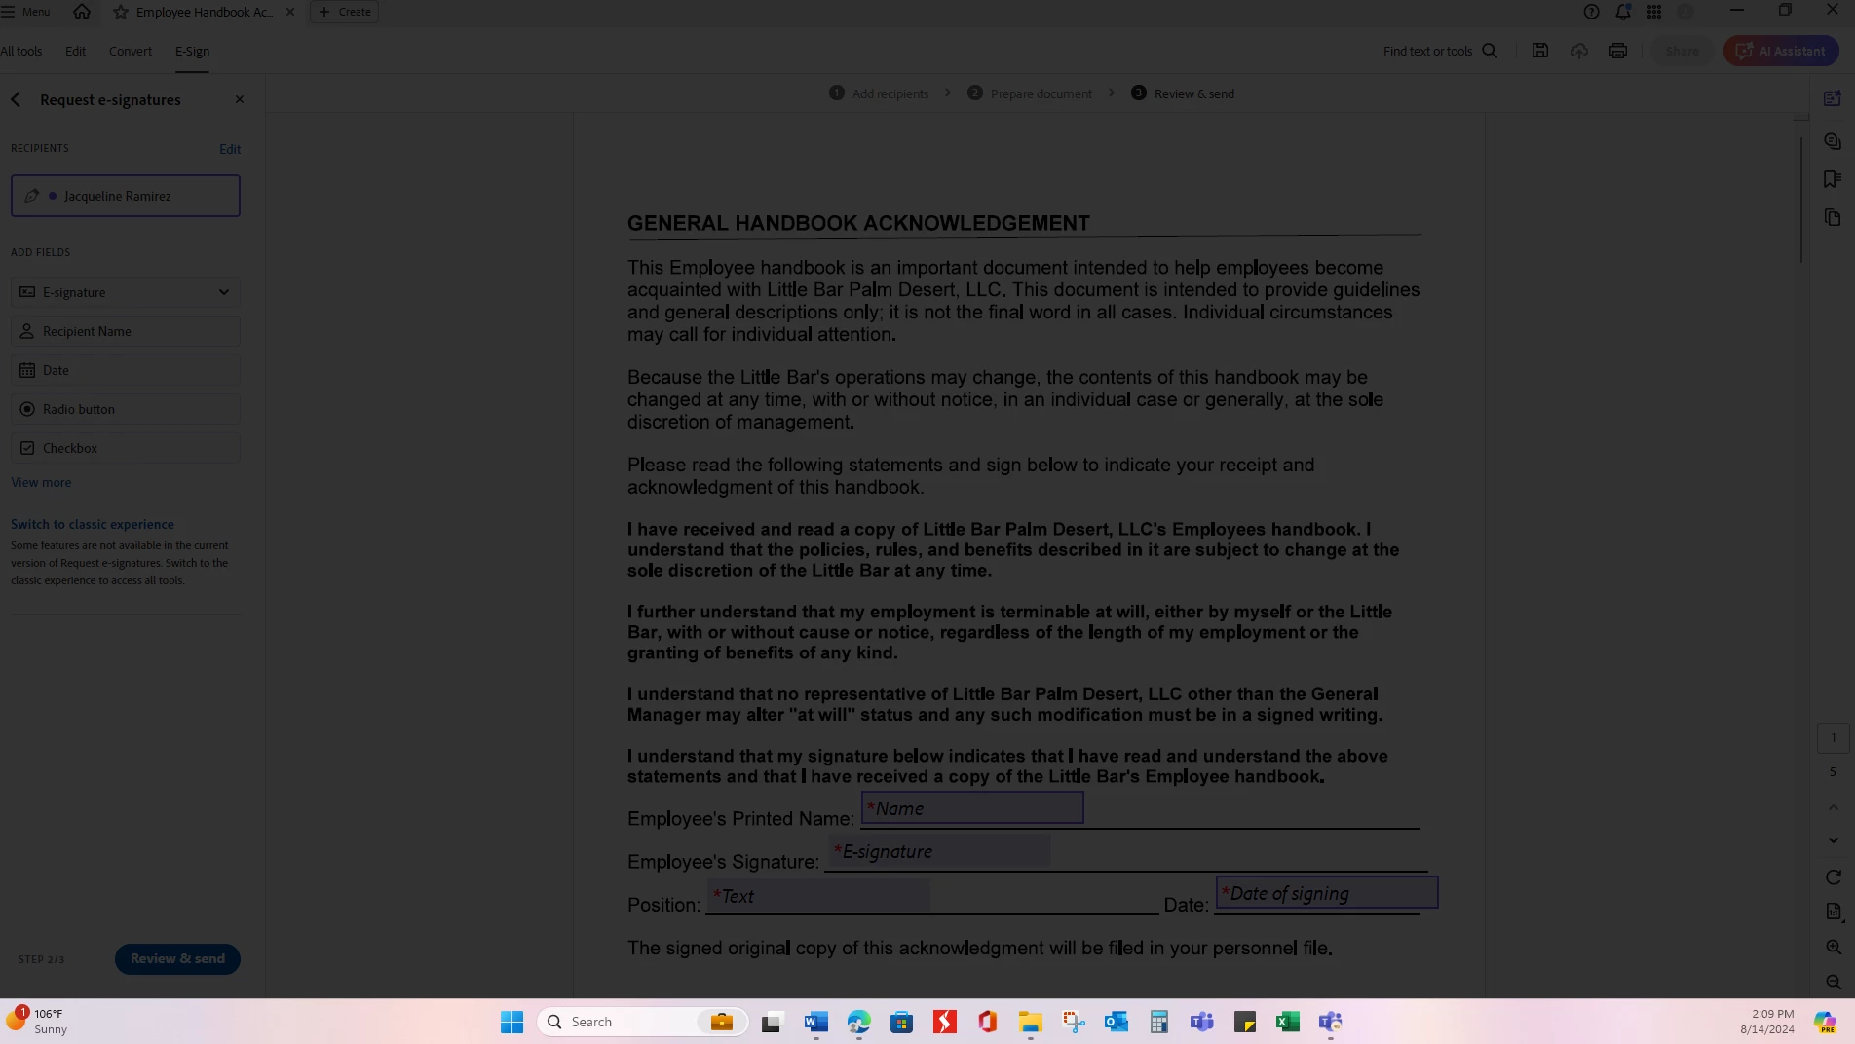Print the document with the printer icon
1855x1044 pixels.
pos(1618,51)
